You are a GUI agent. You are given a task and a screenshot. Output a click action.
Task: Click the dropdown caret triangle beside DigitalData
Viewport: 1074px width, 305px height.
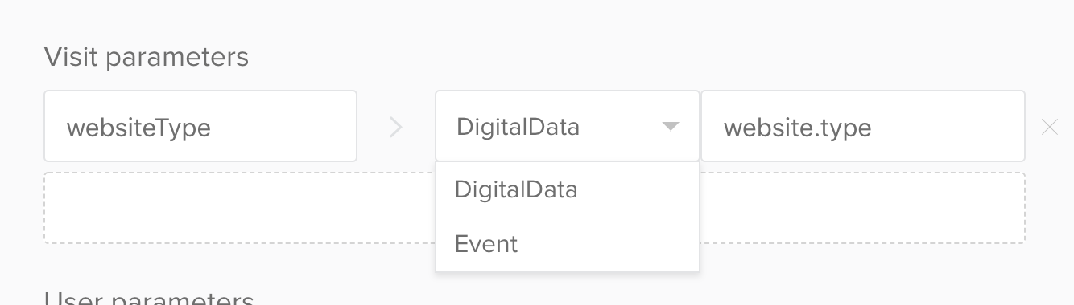pos(670,127)
